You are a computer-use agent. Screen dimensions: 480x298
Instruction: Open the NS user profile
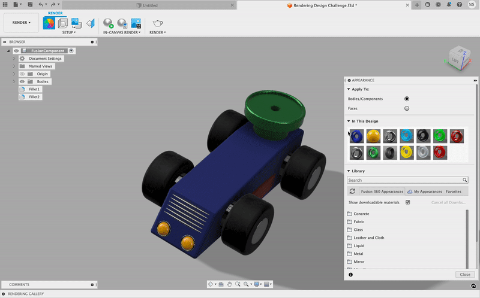472,5
